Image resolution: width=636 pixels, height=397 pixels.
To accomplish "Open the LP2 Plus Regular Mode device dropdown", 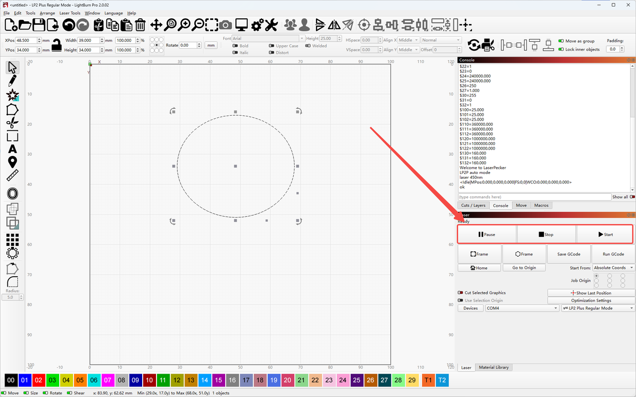I will [x=598, y=308].
